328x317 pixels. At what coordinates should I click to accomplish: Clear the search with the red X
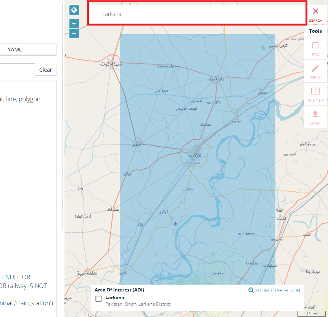(315, 11)
